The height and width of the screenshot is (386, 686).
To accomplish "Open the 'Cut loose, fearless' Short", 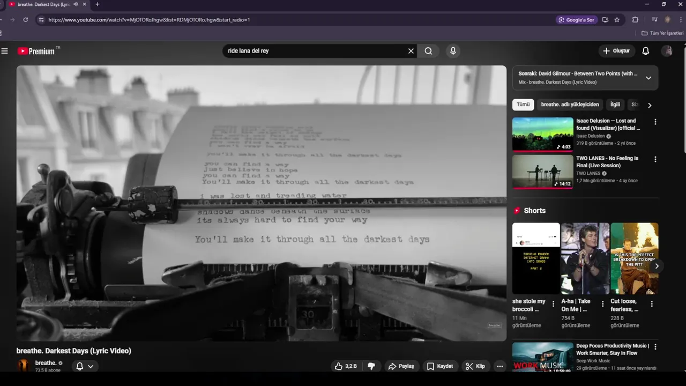I will pos(635,258).
